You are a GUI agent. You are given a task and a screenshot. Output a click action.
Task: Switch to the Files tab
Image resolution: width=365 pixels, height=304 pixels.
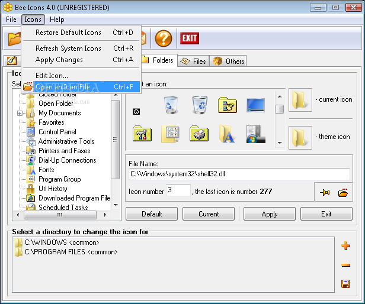(x=193, y=61)
